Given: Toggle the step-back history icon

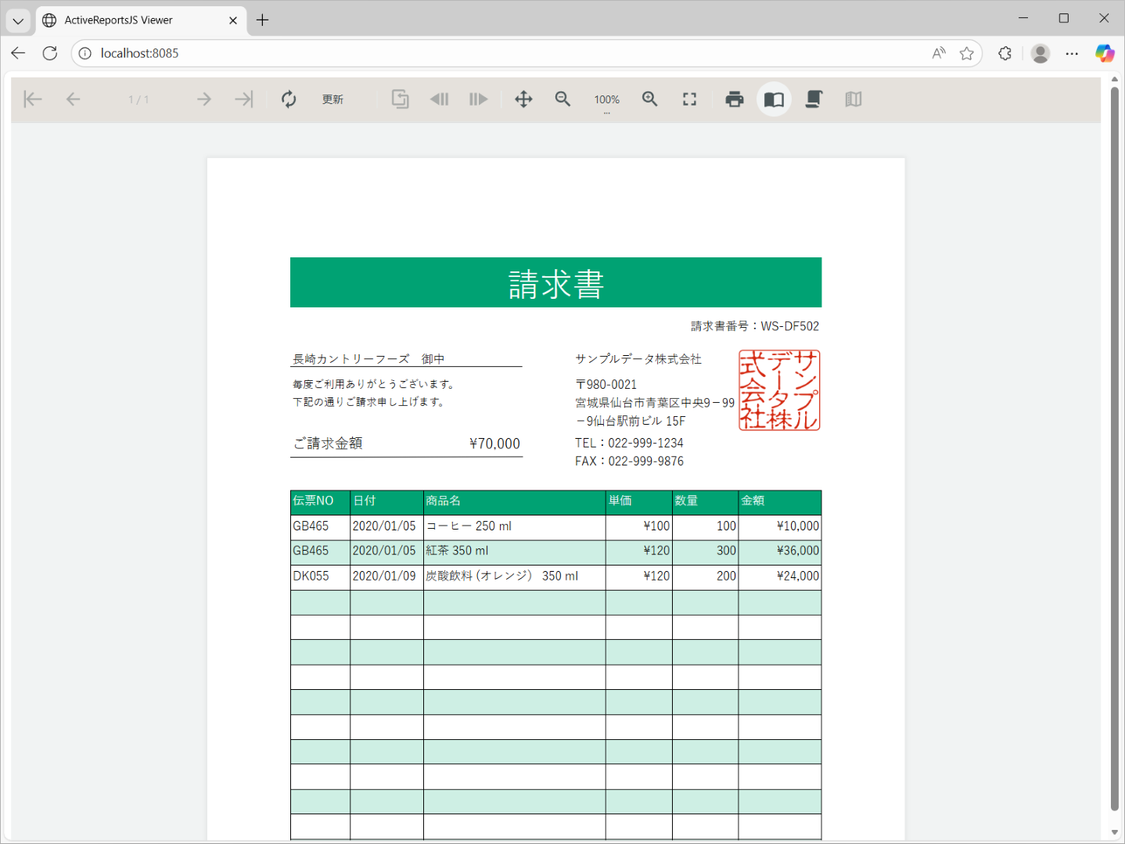Looking at the screenshot, I should tap(439, 99).
